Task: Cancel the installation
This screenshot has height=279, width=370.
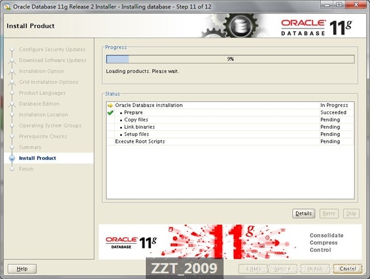Action: tap(347, 269)
